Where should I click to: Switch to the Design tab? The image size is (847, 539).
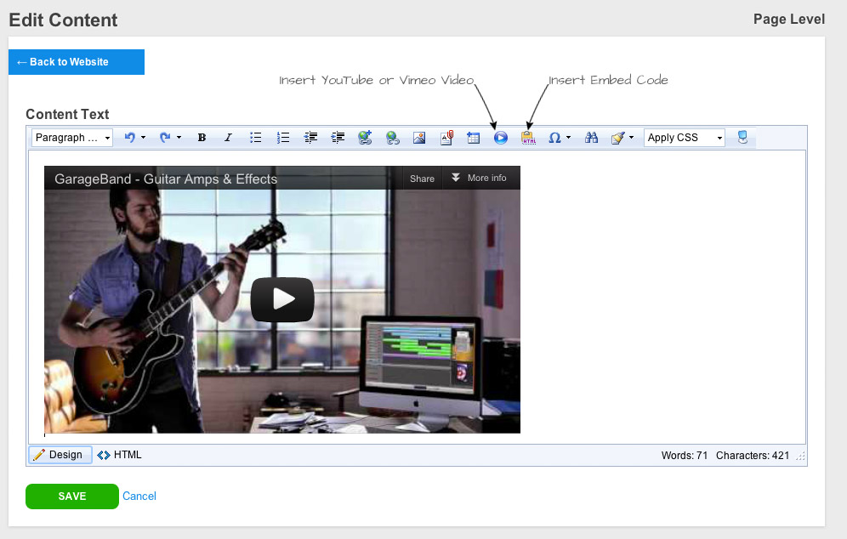(60, 455)
